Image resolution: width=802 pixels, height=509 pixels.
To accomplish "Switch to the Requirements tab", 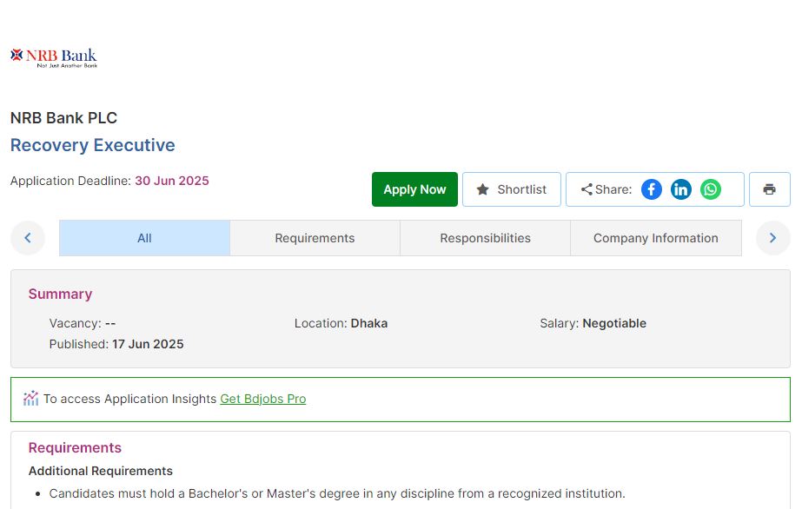I will pyautogui.click(x=315, y=238).
